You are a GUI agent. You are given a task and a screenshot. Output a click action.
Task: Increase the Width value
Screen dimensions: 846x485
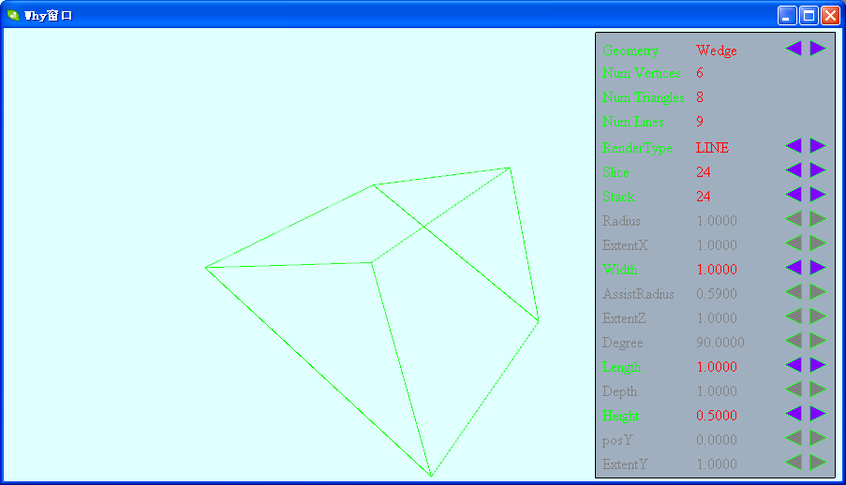pyautogui.click(x=818, y=268)
